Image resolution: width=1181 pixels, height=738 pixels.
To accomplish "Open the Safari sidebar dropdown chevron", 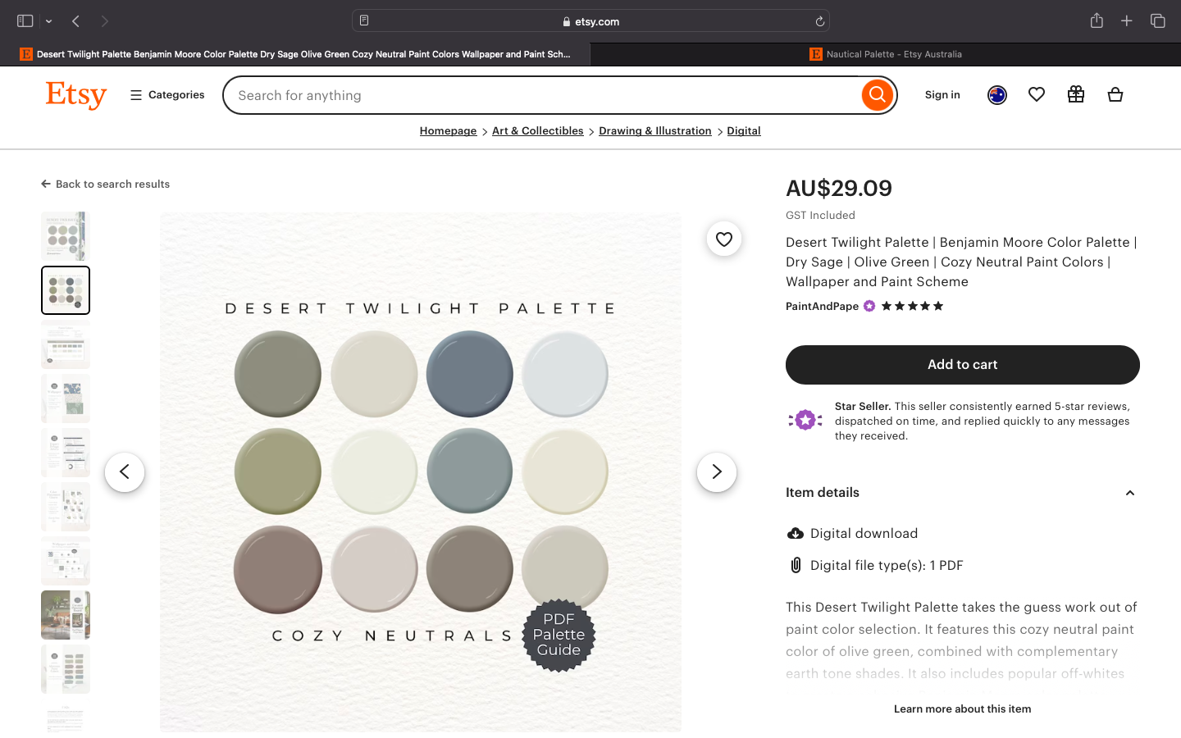I will tap(49, 21).
